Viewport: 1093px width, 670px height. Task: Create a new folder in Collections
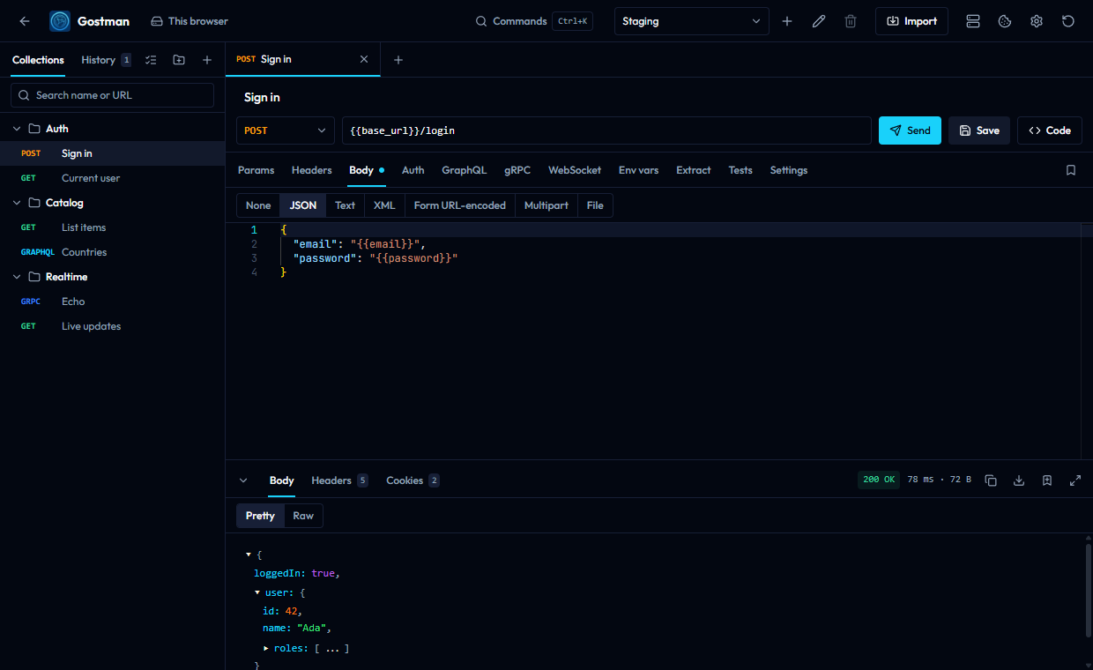[x=179, y=60]
